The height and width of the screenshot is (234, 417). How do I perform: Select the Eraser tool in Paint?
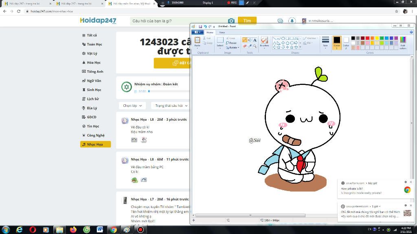(x=244, y=46)
